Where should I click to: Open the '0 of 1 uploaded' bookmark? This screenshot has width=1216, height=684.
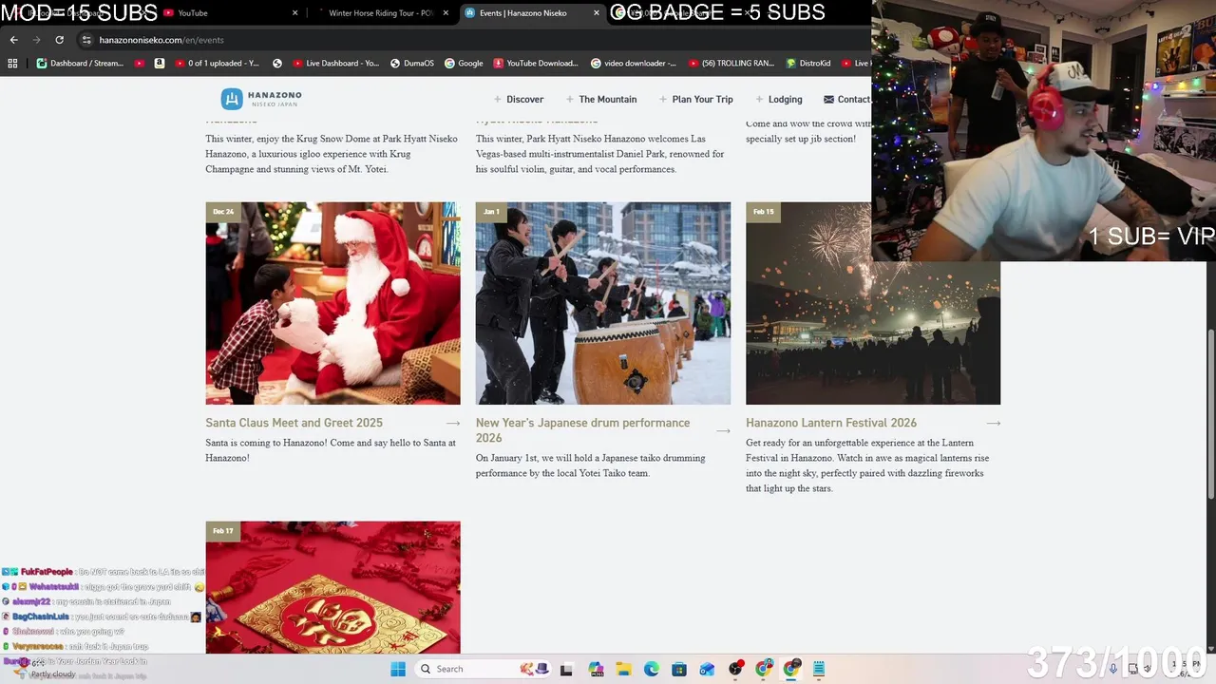[x=217, y=64]
